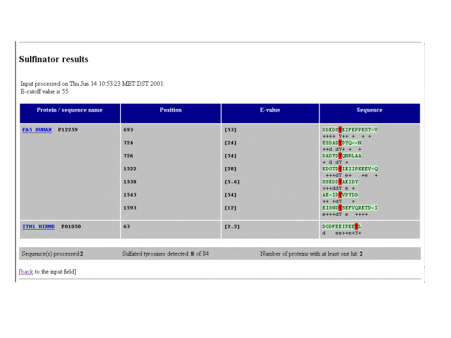Click the E-cutoff value is 55 text
Viewport: 451px width, 338px height.
point(44,91)
